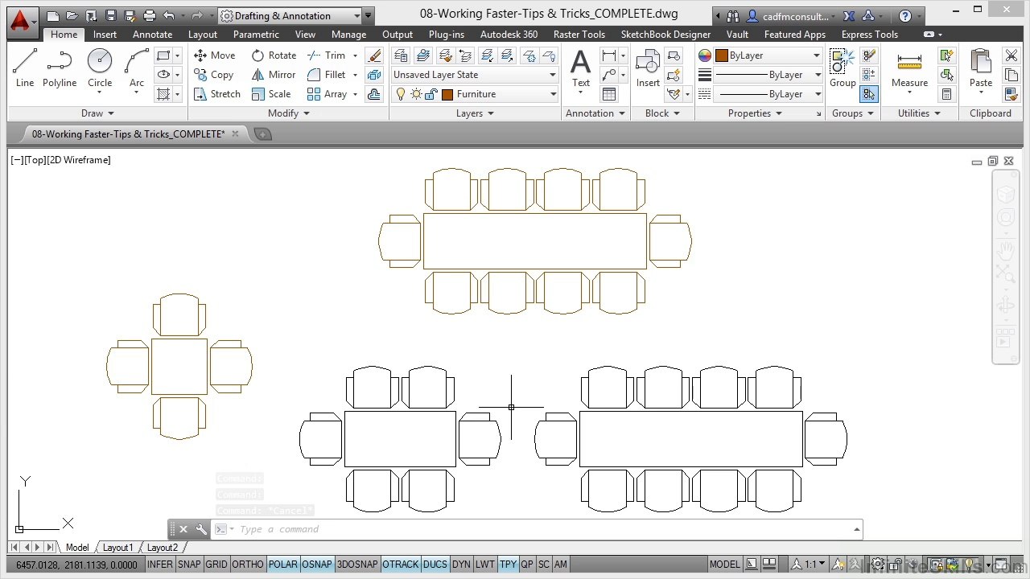Expand the Draw panel
Image resolution: width=1030 pixels, height=579 pixels.
tap(97, 113)
